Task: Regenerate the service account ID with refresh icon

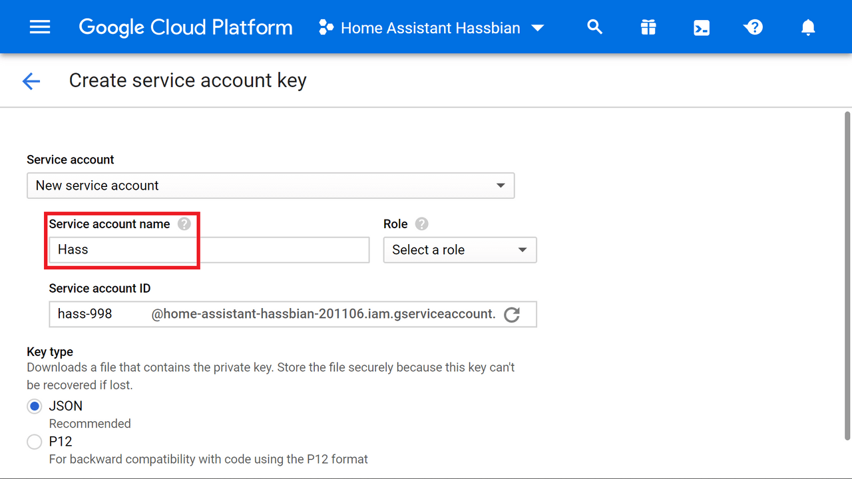Action: click(x=512, y=315)
